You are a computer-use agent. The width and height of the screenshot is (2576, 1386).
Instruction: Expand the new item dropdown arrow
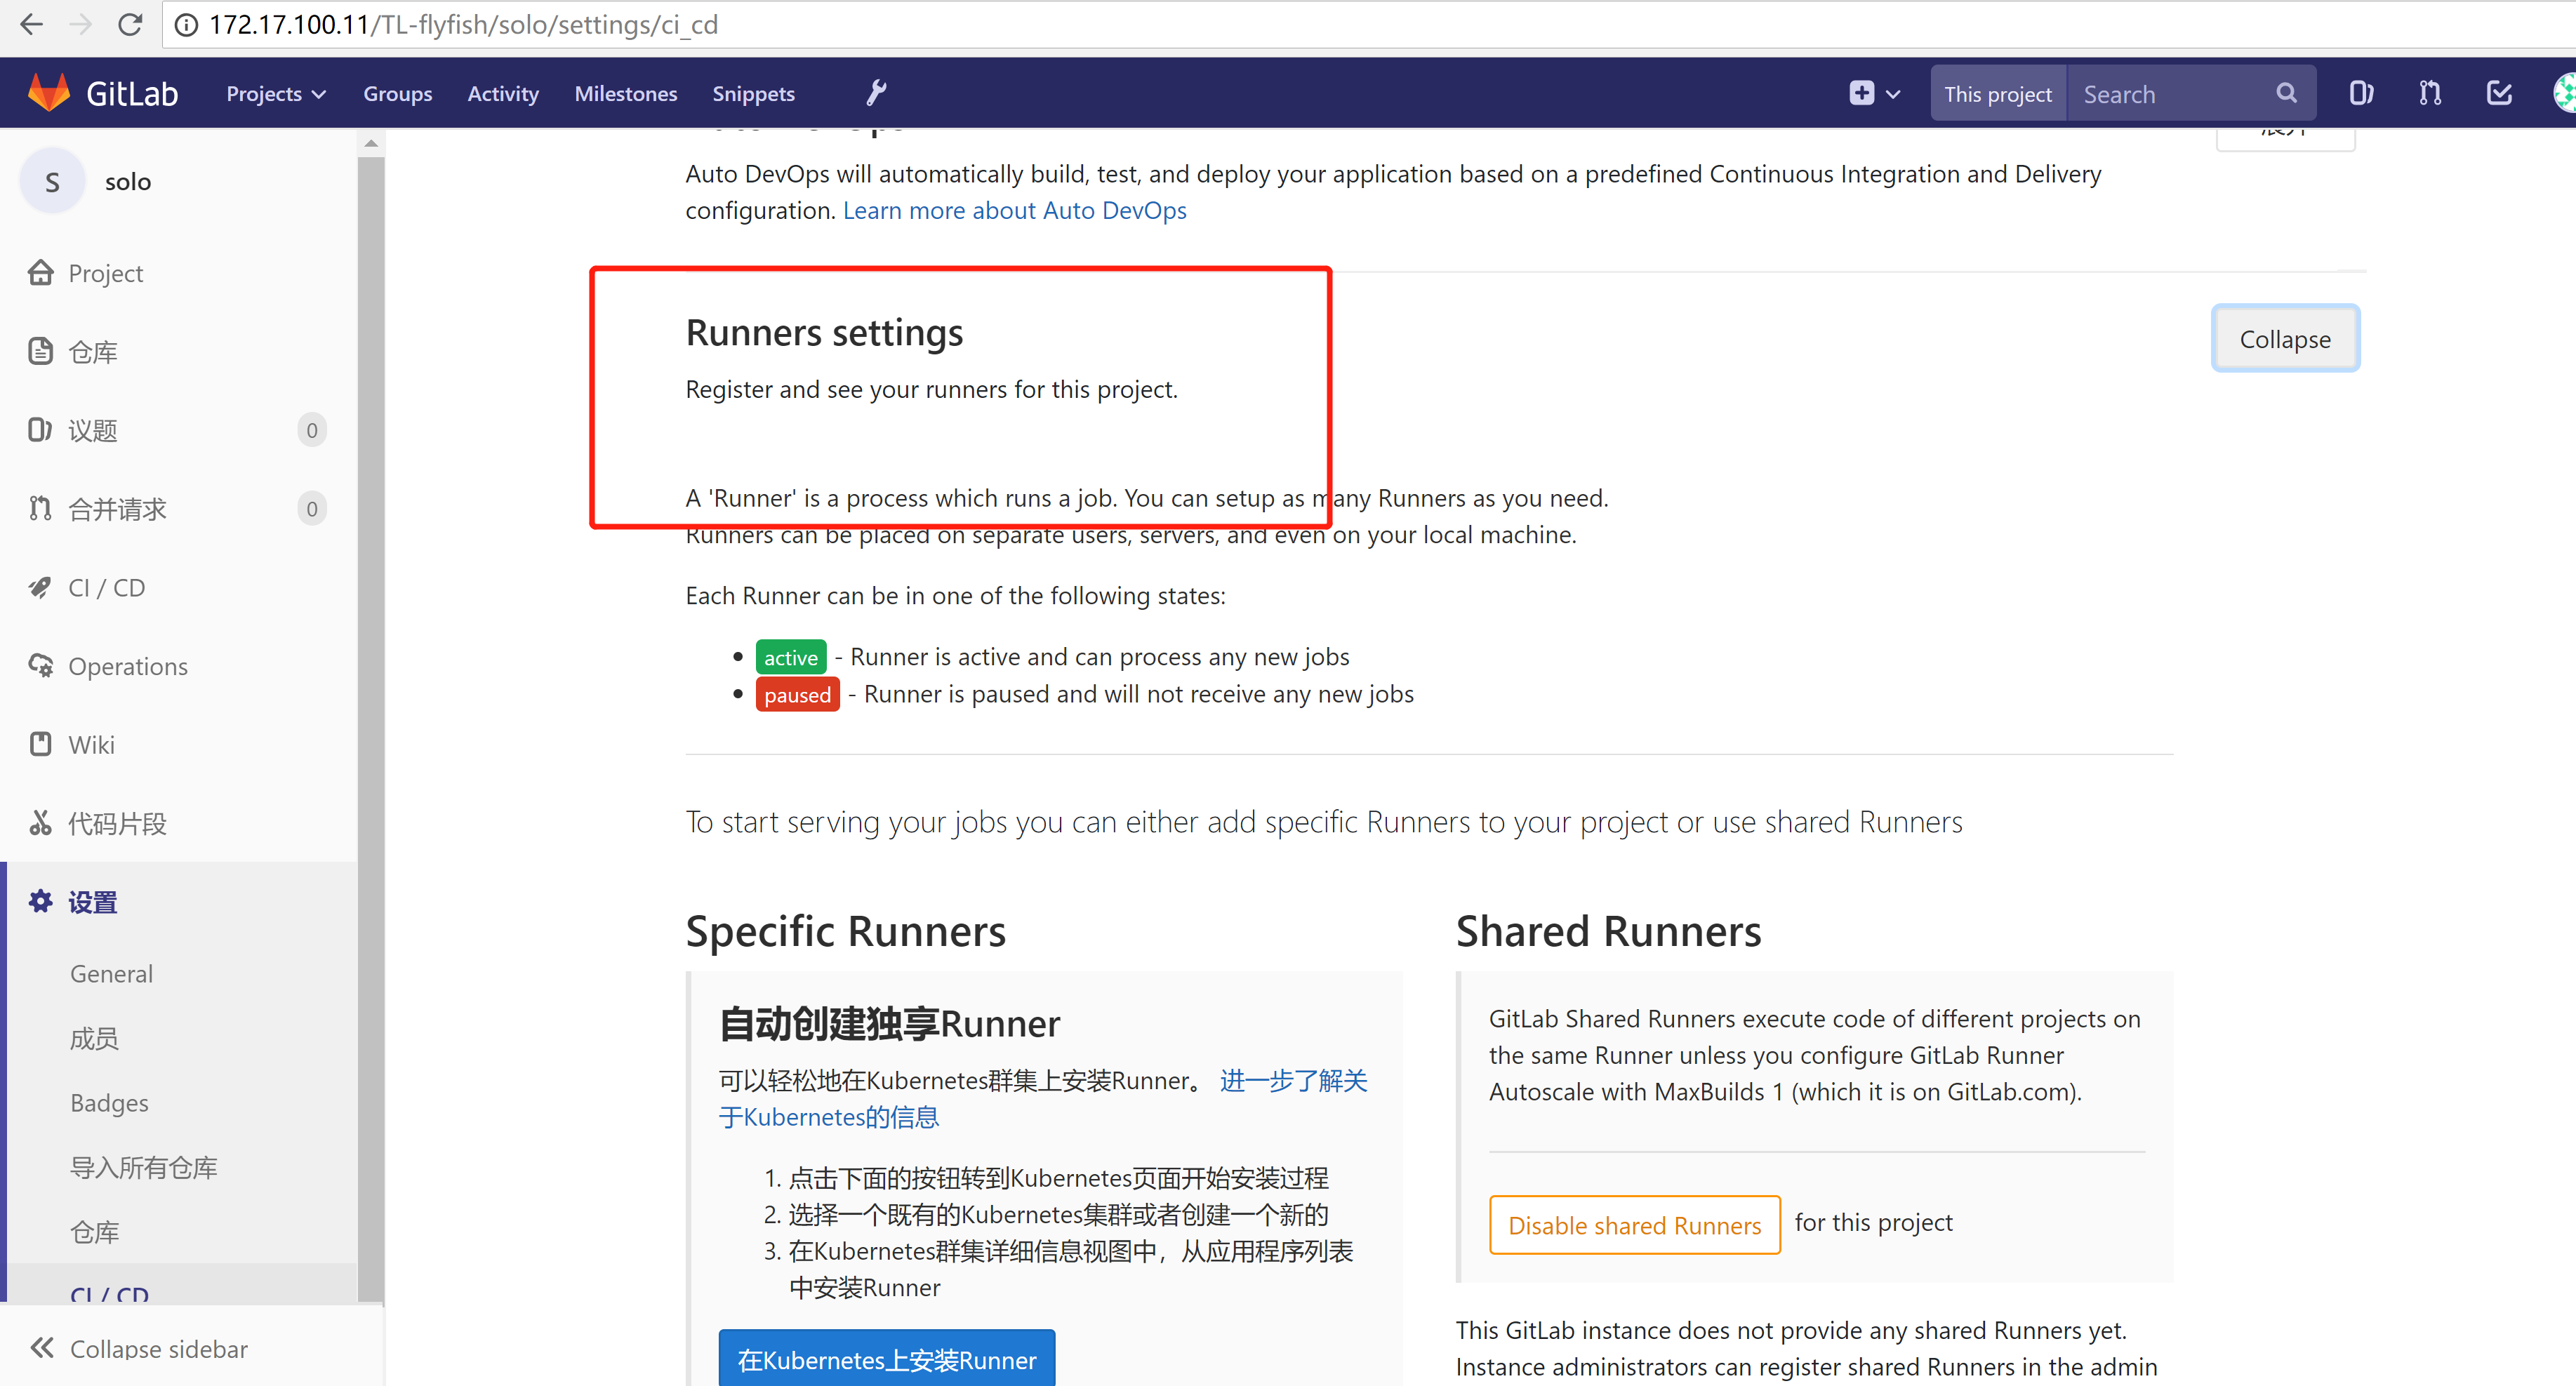[1892, 94]
